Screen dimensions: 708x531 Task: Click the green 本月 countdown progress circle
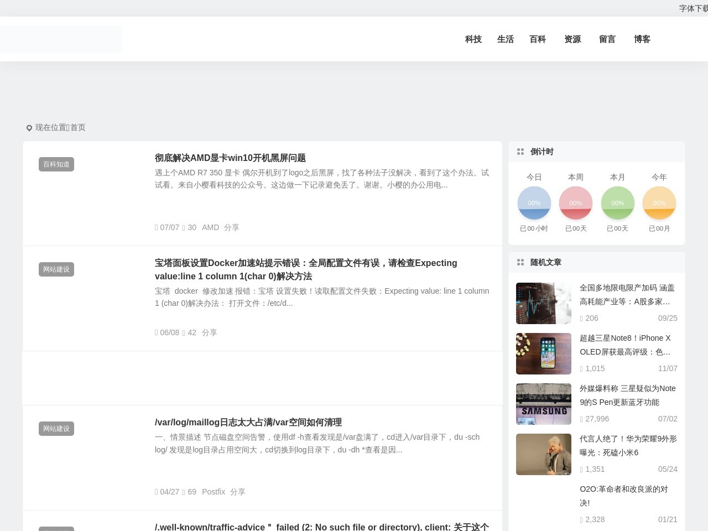[618, 203]
